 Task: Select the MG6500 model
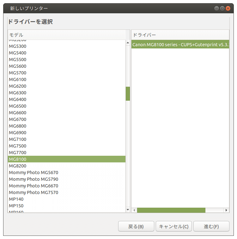pyautogui.click(x=67, y=106)
